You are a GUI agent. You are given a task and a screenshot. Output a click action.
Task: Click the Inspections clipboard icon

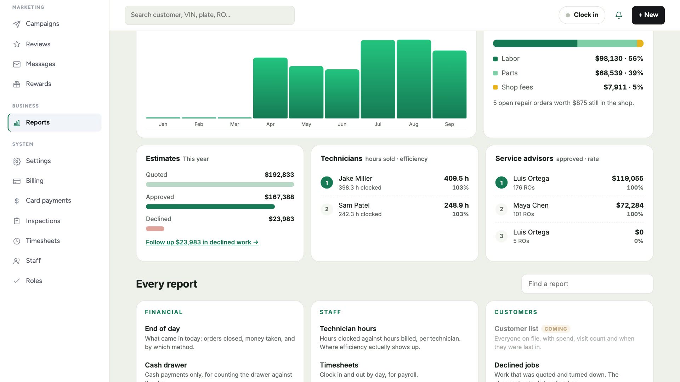click(x=17, y=221)
